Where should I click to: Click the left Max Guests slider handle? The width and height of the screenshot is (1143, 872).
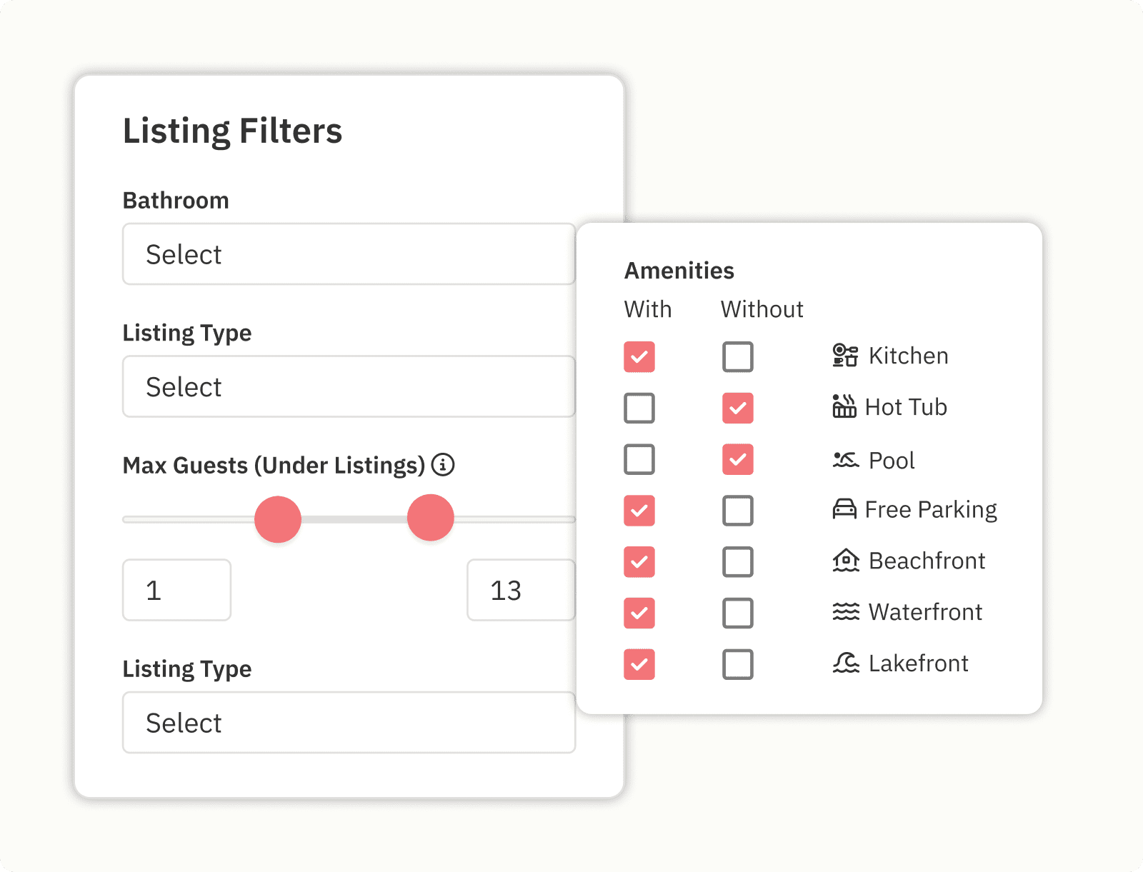(x=278, y=519)
